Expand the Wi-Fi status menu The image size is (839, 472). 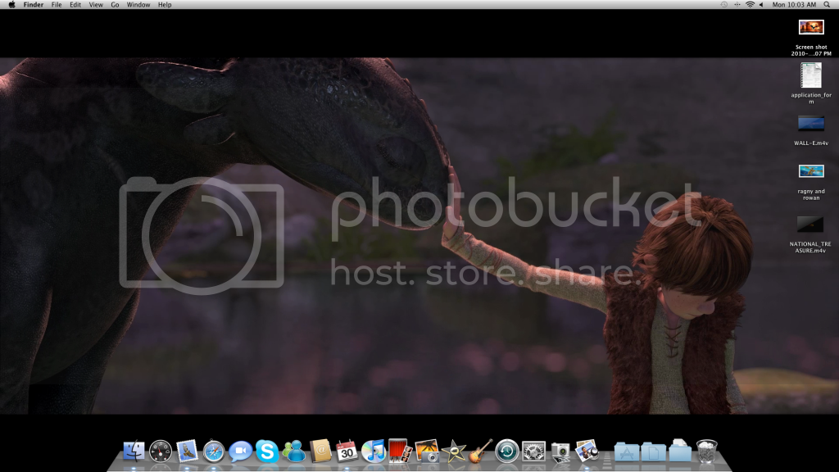click(749, 5)
